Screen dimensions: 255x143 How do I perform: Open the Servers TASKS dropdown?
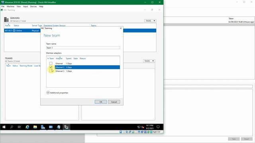[x=150, y=21]
